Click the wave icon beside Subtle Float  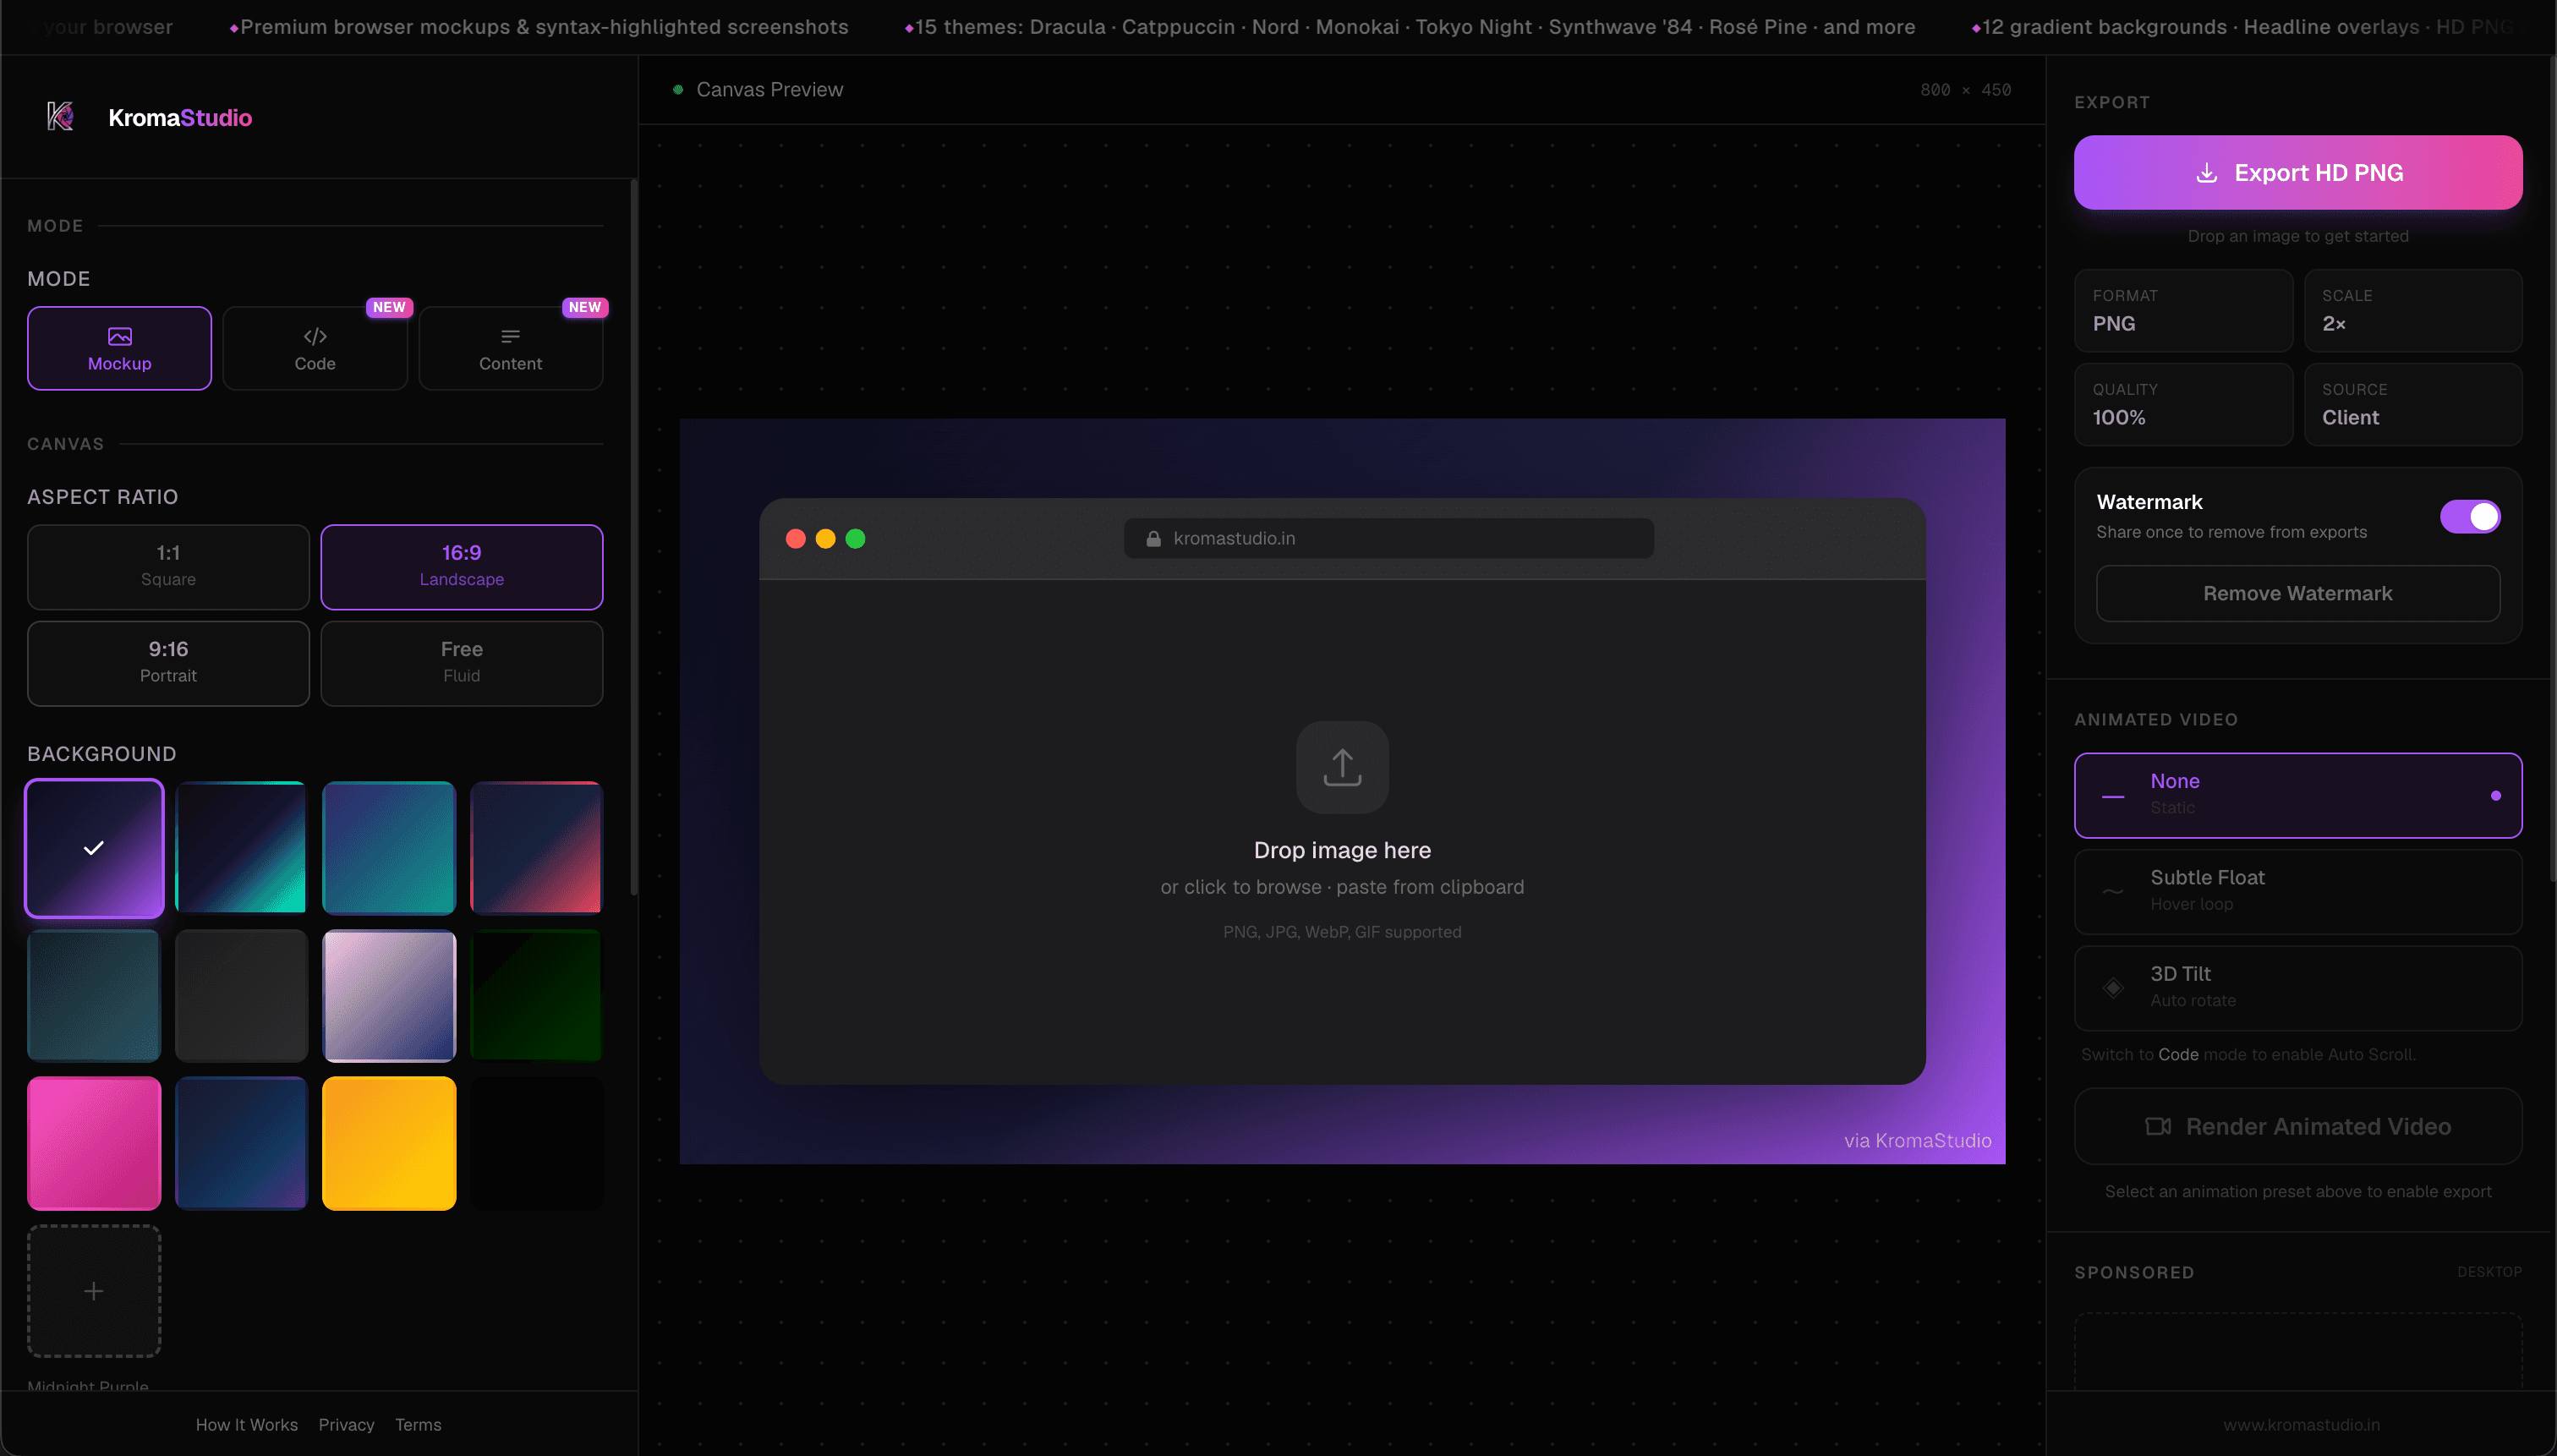(x=2113, y=891)
